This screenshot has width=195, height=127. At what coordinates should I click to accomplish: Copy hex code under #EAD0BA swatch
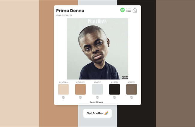tap(63, 97)
